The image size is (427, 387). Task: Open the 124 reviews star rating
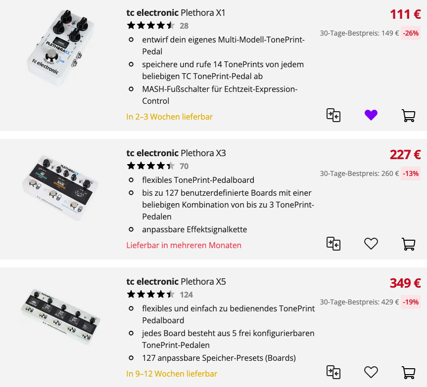coord(159,295)
